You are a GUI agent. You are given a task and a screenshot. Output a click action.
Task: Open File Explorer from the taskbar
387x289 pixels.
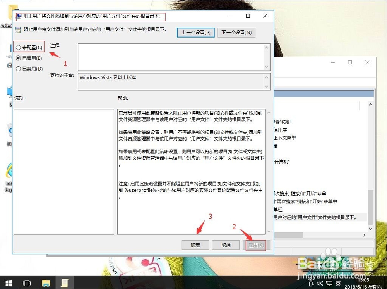click(x=46, y=283)
